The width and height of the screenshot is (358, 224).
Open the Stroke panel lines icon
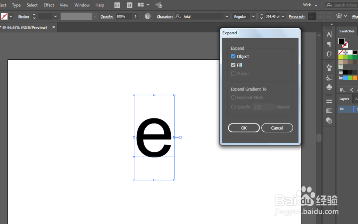[329, 101]
